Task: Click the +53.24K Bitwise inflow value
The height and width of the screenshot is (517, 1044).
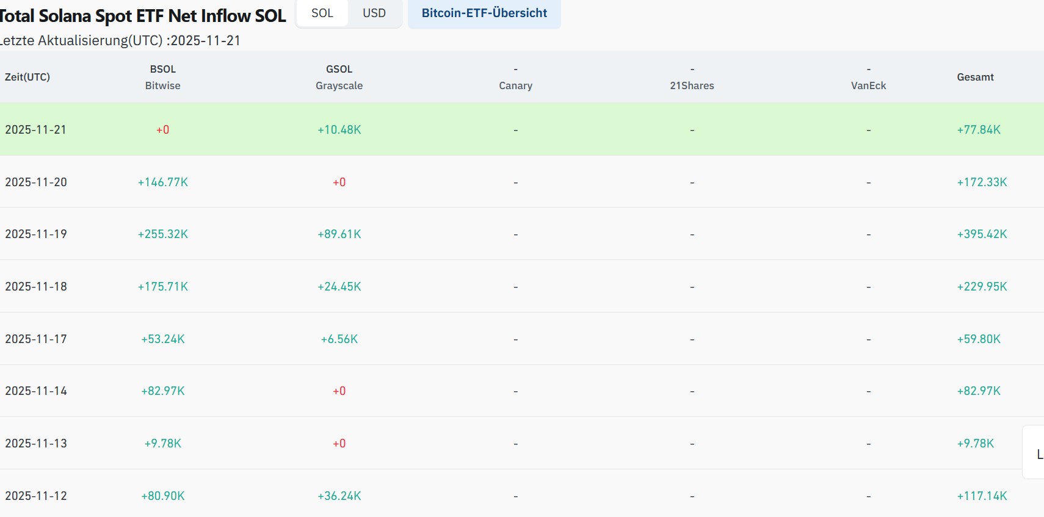Action: tap(163, 339)
